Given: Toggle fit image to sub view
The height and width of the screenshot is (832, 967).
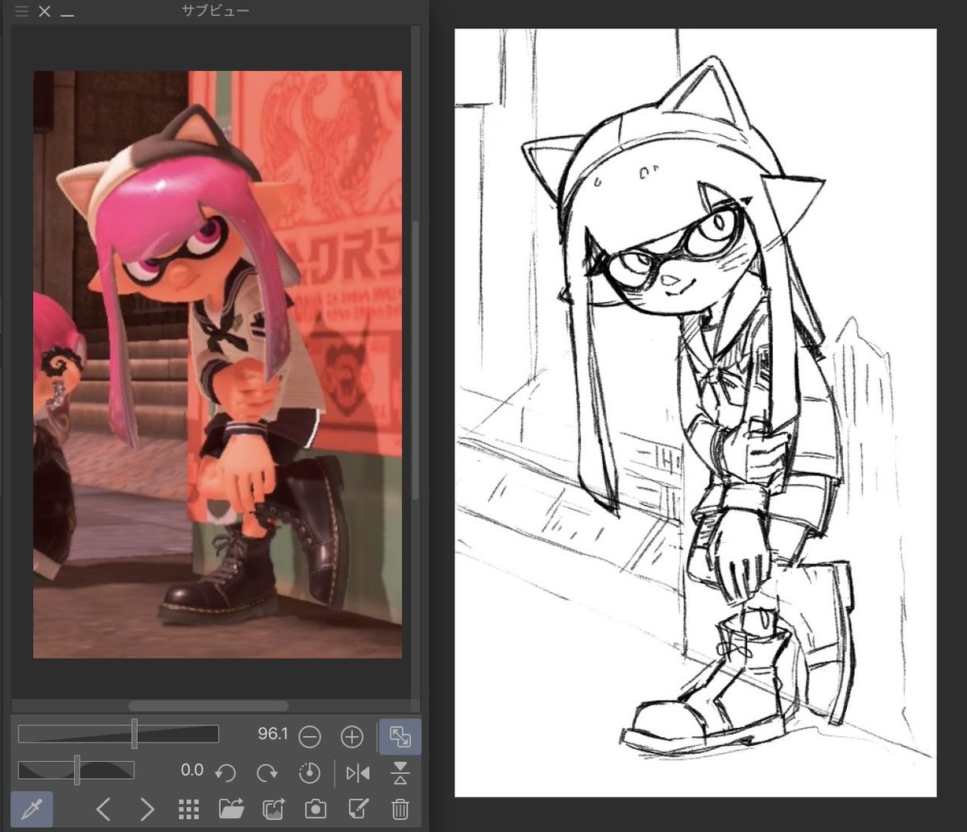Looking at the screenshot, I should tap(400, 736).
